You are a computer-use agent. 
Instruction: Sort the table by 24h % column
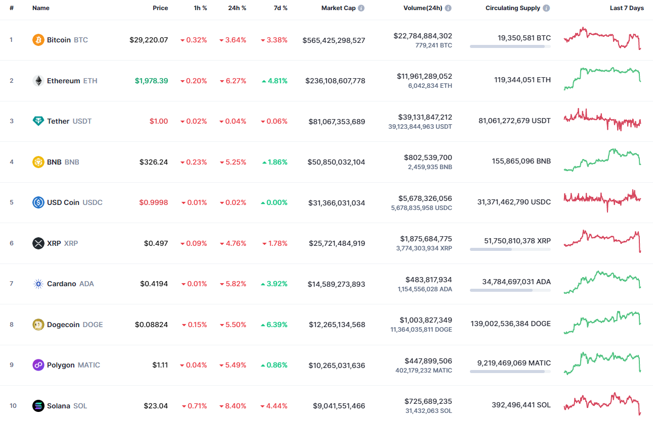pyautogui.click(x=237, y=8)
